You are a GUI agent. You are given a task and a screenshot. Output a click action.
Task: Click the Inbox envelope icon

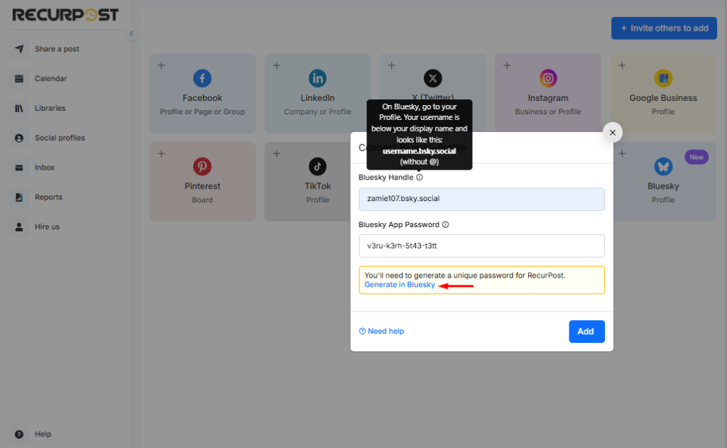(x=19, y=168)
